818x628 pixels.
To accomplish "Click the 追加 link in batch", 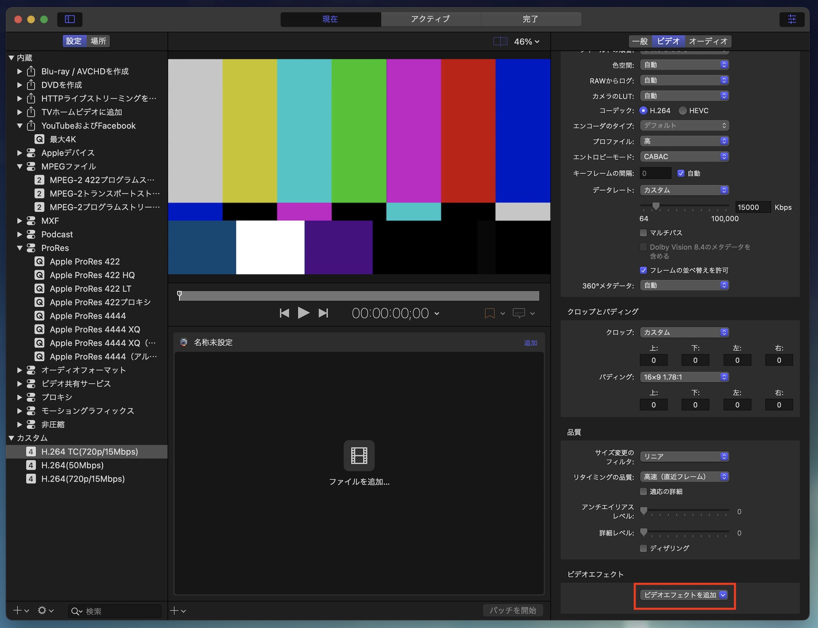I will (x=530, y=343).
